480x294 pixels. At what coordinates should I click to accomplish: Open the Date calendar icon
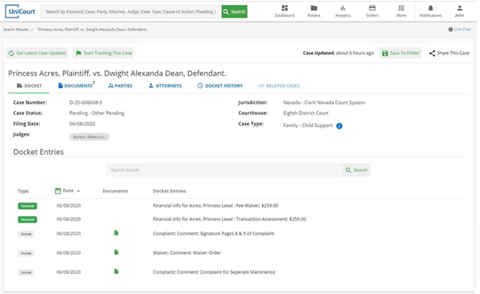[x=58, y=191]
